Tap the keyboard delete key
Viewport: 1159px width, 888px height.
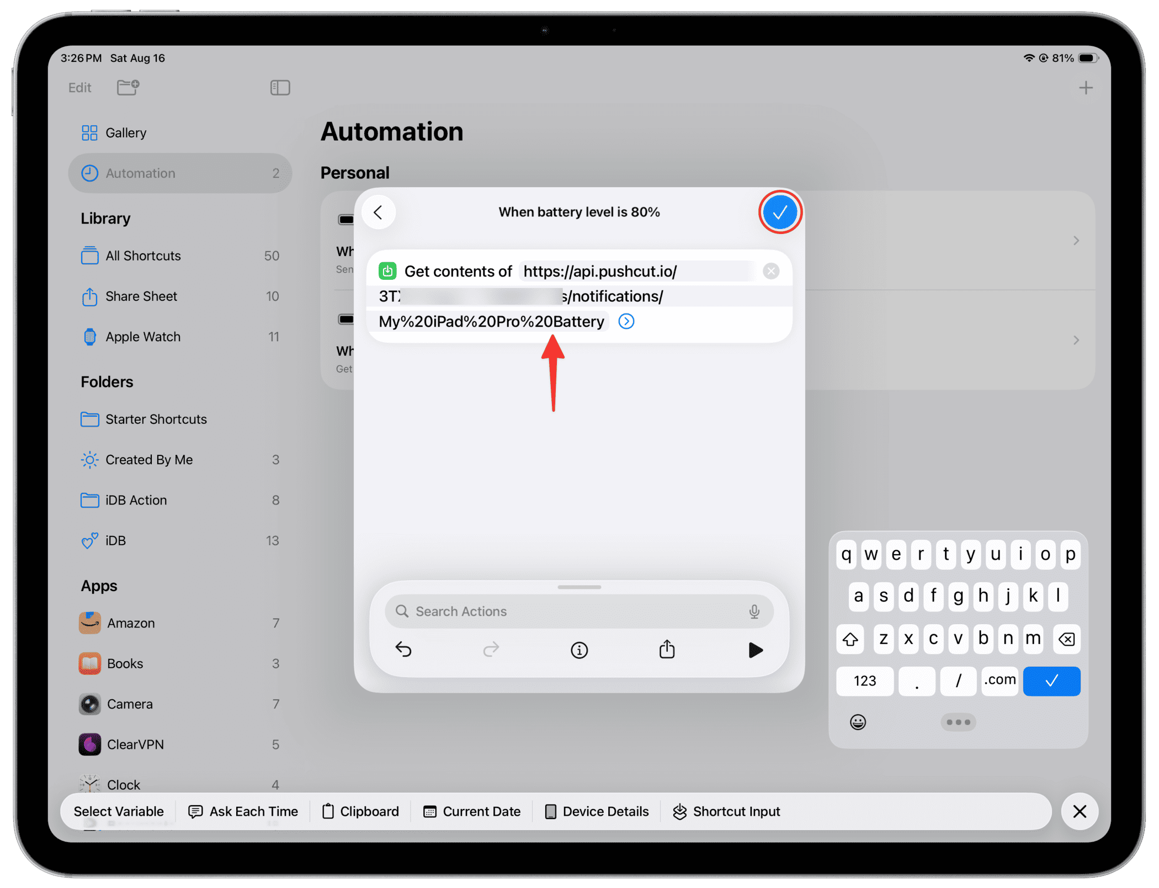pyautogui.click(x=1066, y=639)
